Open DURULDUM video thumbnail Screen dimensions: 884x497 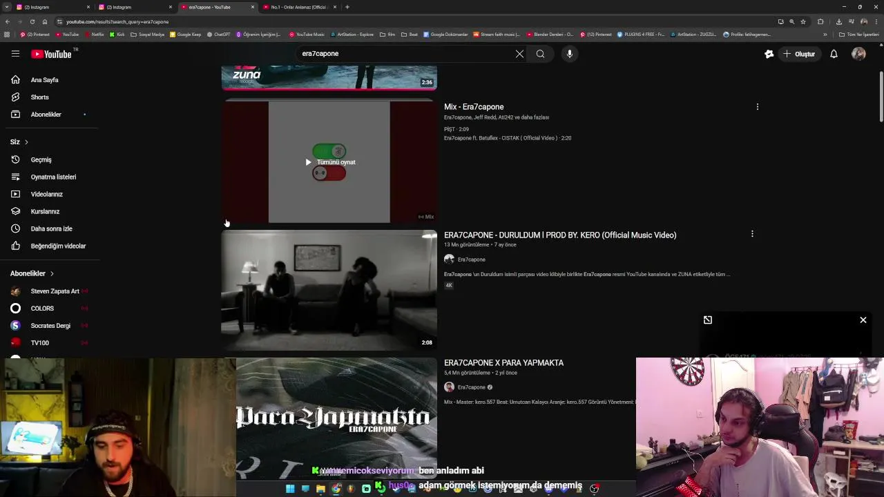click(329, 290)
